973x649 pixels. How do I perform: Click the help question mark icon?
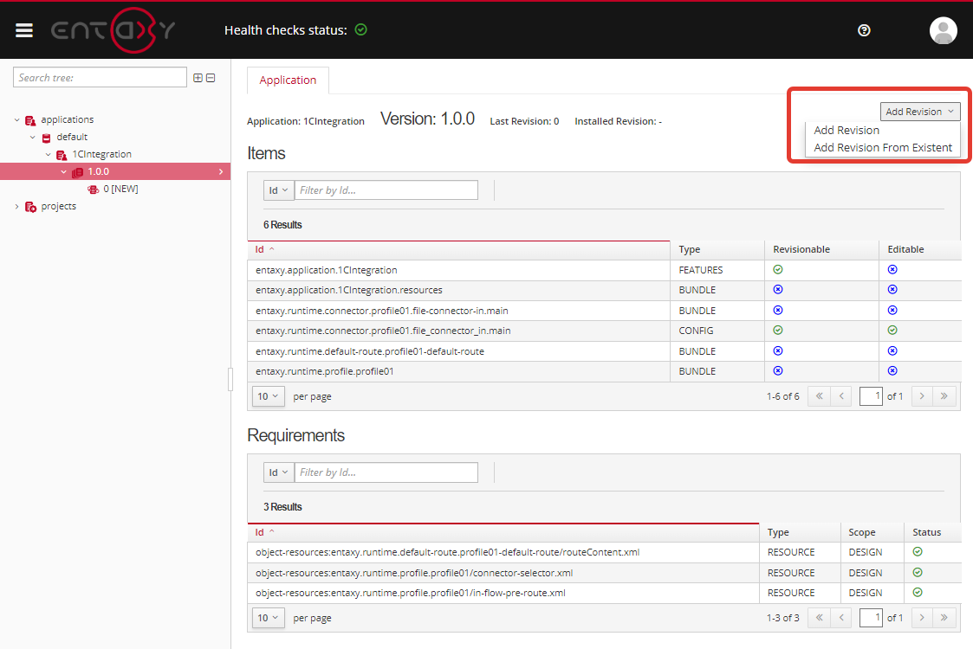(863, 30)
